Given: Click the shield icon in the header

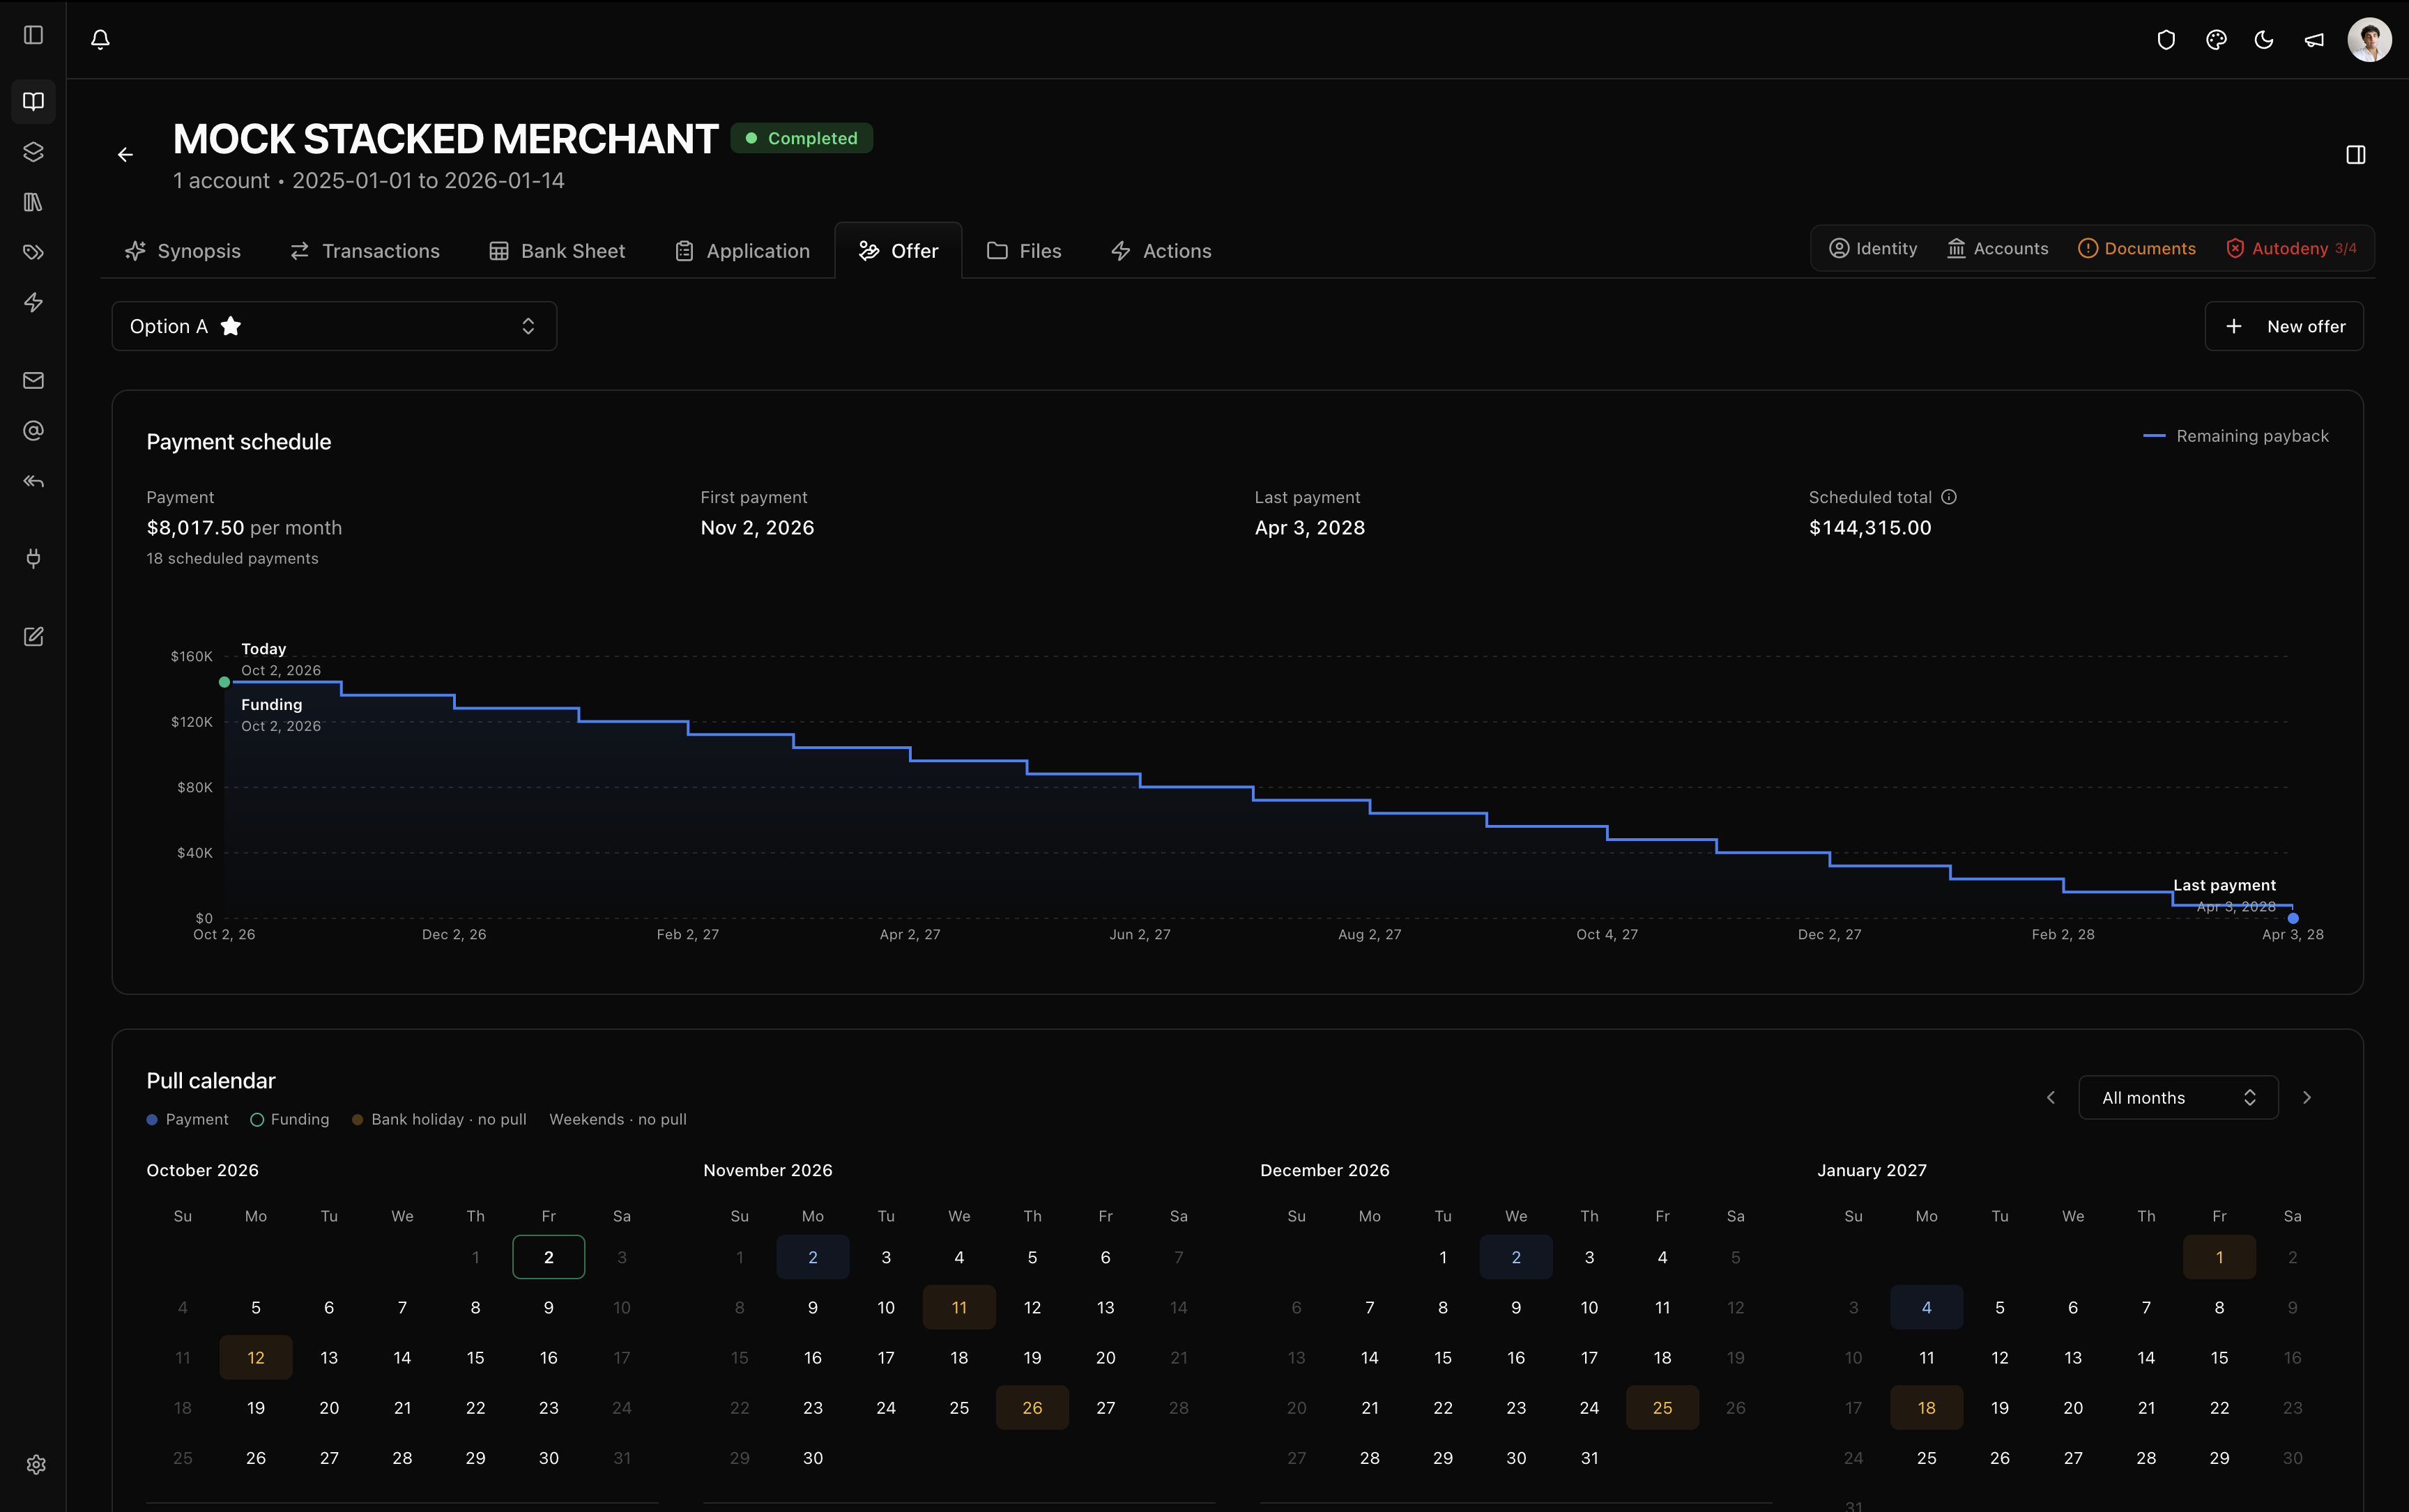Looking at the screenshot, I should click(x=2166, y=40).
